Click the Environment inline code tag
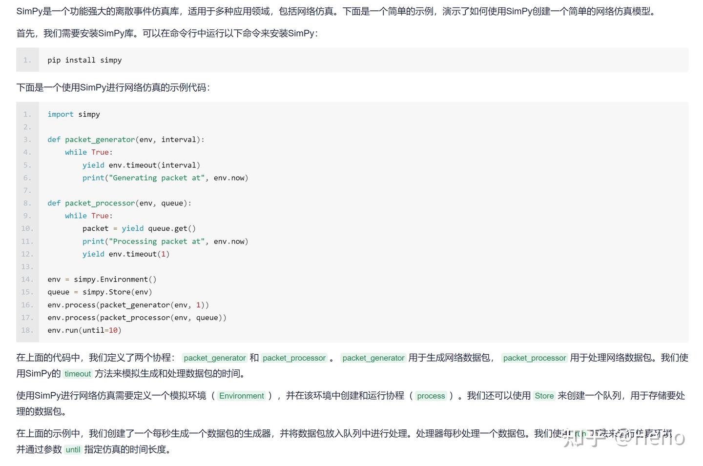 click(x=242, y=396)
